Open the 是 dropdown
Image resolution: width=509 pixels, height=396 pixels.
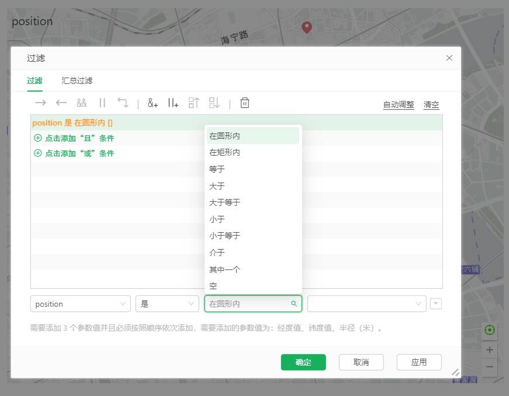(x=167, y=304)
